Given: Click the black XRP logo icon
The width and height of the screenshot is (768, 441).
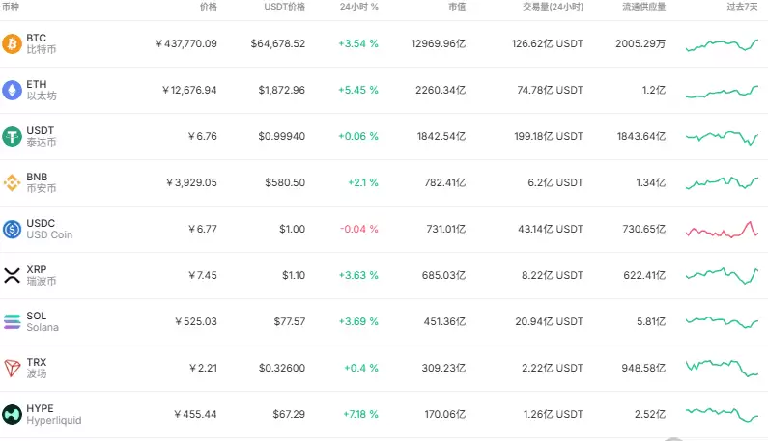Looking at the screenshot, I should point(12,276).
